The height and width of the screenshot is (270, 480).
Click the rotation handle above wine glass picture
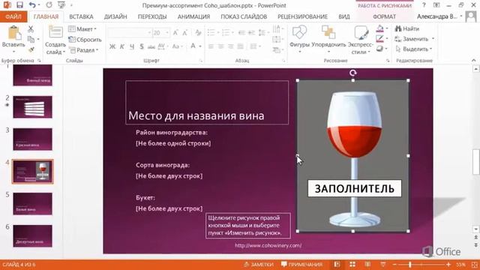[x=353, y=73]
